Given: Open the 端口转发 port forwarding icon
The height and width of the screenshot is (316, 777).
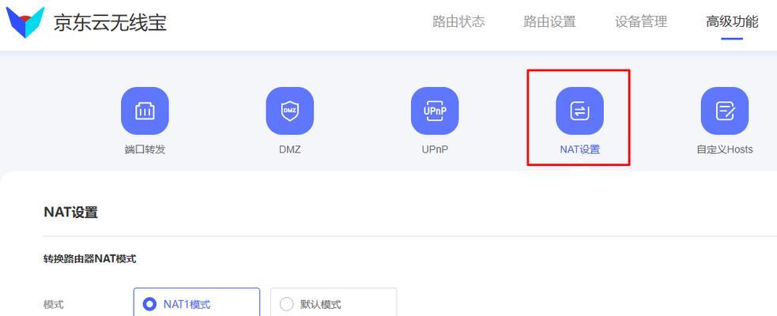Looking at the screenshot, I should pos(145,111).
